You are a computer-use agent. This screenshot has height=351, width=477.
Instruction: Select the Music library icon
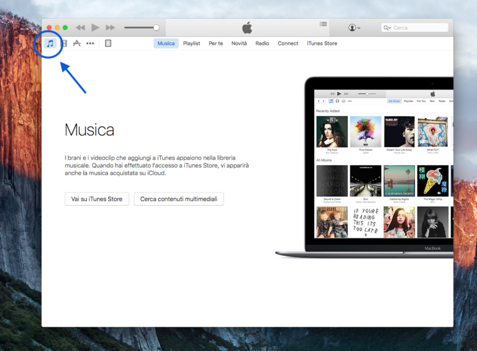[x=50, y=43]
